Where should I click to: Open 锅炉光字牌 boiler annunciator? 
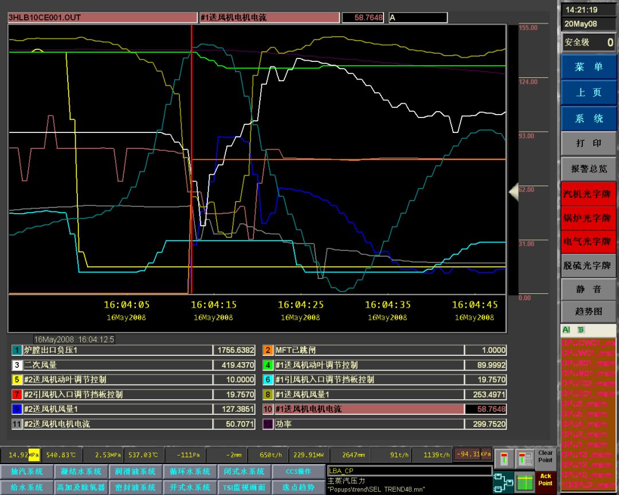point(588,218)
